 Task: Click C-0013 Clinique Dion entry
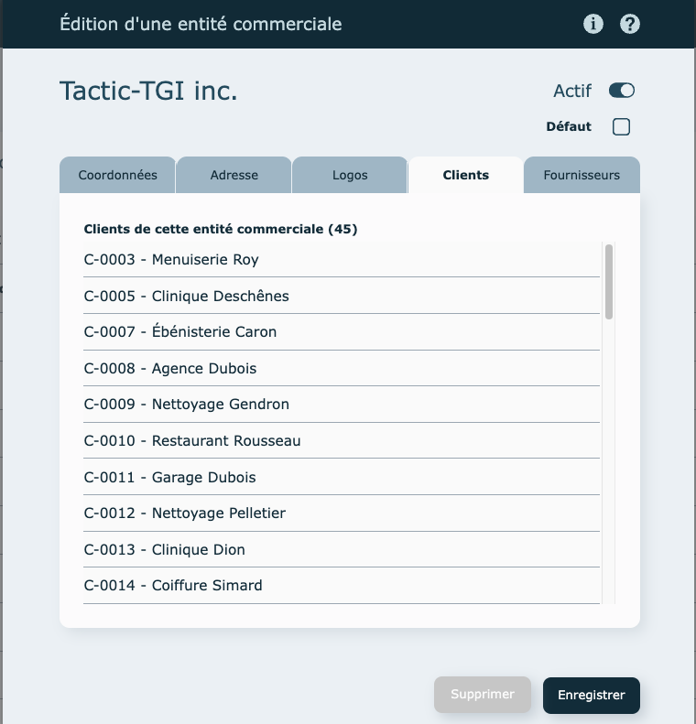point(164,550)
